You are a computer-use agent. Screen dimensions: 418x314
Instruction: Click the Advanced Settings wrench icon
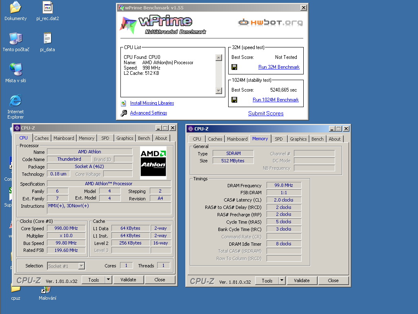point(124,113)
